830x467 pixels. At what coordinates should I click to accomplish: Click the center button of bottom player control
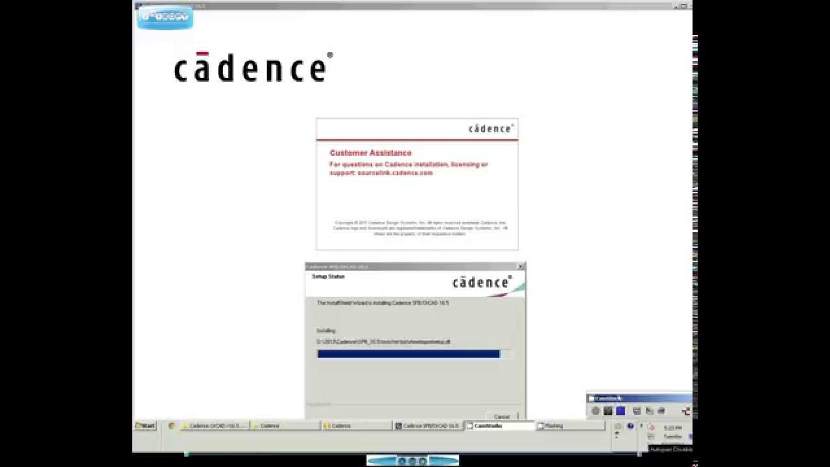[412, 461]
